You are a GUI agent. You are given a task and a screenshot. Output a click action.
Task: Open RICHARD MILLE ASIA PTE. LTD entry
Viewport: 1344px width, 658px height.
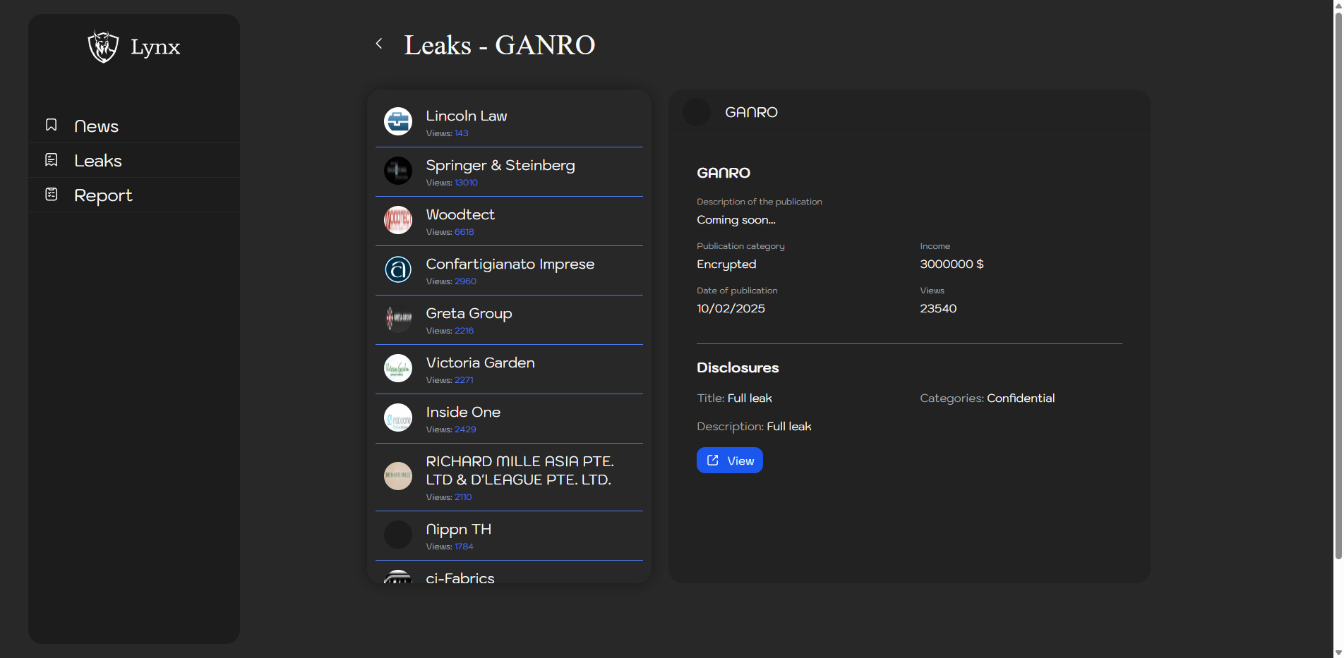[x=520, y=470]
